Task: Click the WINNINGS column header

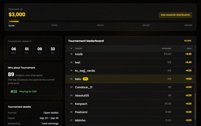Action: [166, 48]
